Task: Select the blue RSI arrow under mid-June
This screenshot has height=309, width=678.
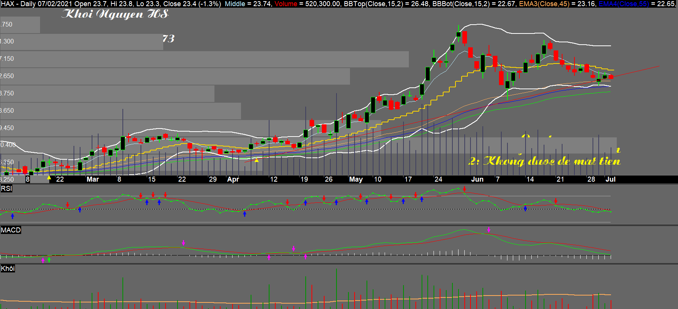Action: pos(525,208)
